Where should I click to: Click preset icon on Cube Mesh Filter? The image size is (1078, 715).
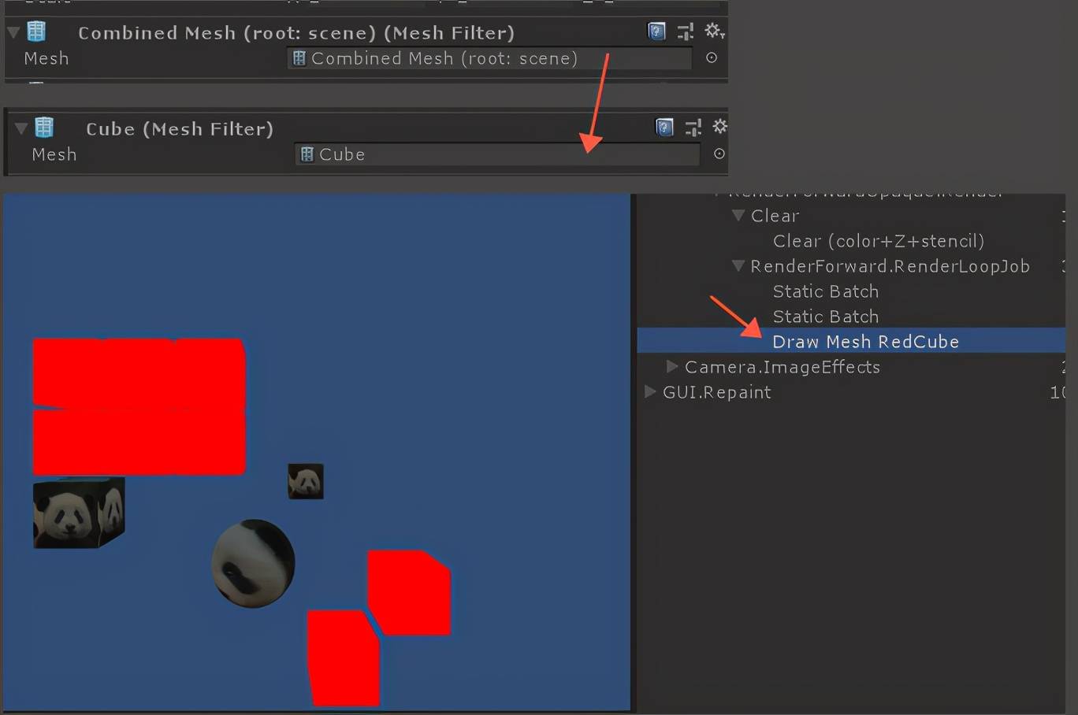693,128
